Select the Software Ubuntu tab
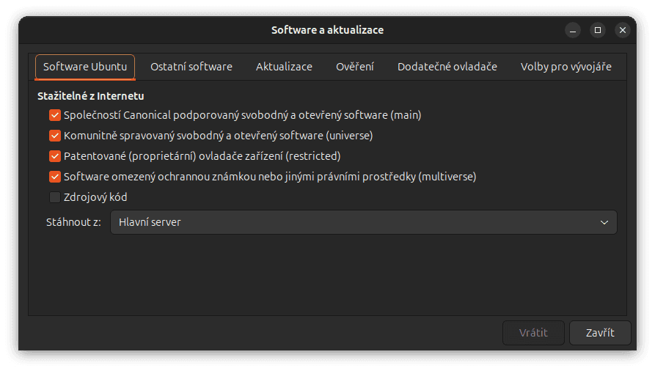This screenshot has height=371, width=655. coord(85,67)
